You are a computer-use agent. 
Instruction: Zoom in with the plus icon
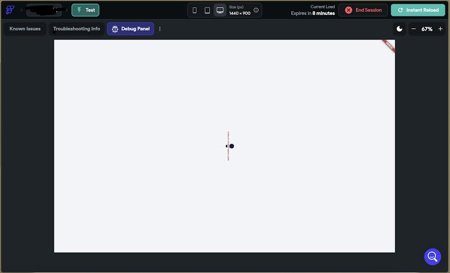[440, 29]
